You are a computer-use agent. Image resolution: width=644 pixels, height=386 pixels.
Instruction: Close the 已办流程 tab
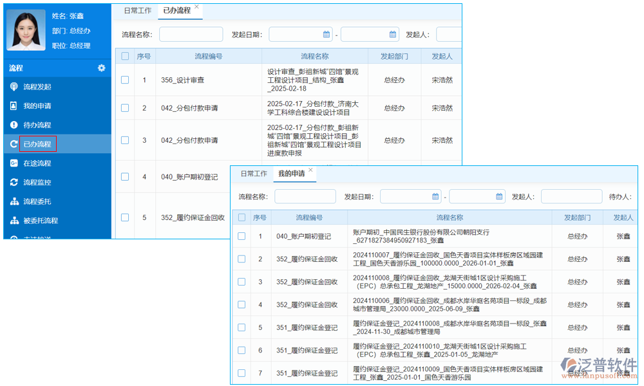pyautogui.click(x=196, y=5)
